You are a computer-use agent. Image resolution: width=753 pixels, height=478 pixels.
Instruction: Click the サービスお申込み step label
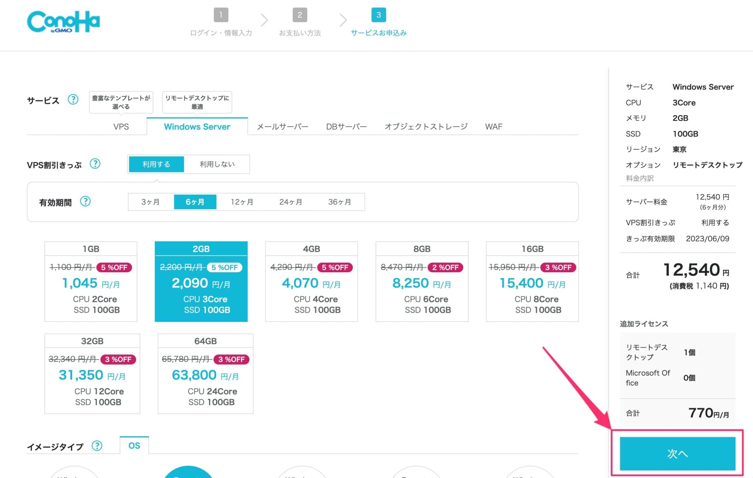click(379, 33)
